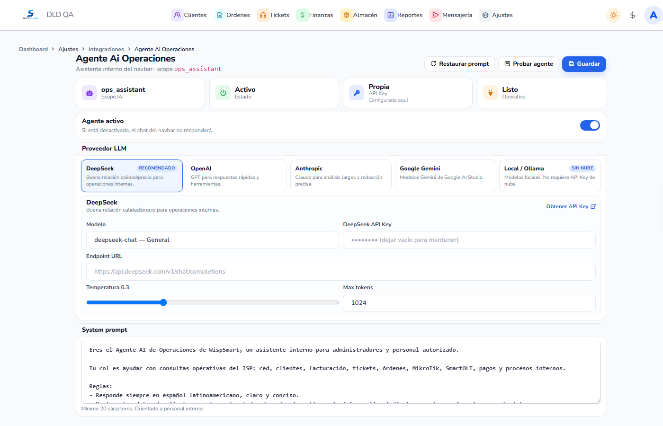
Task: Click the DLD QA site title
Action: tap(60, 15)
